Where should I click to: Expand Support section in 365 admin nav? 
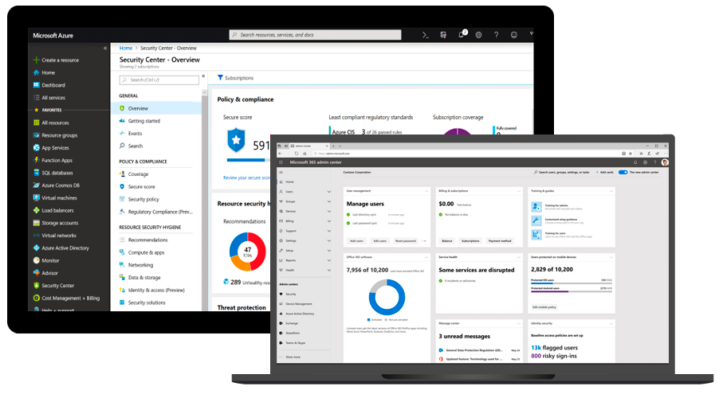tap(328, 231)
